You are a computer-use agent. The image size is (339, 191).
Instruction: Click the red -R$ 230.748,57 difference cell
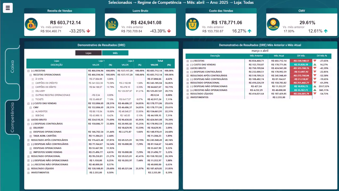tap(301, 61)
